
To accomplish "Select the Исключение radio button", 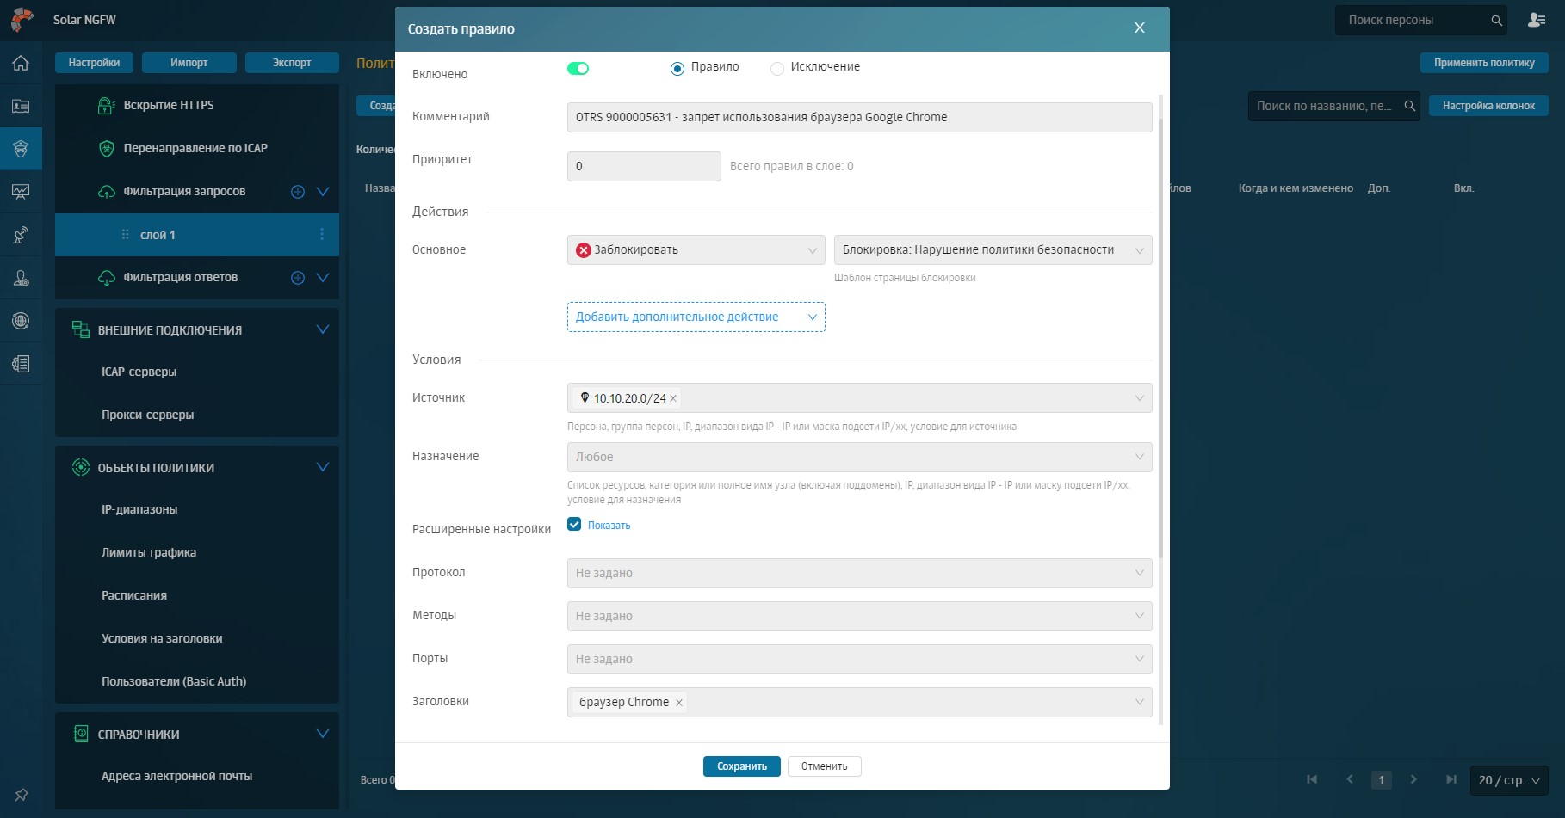I will (x=777, y=69).
